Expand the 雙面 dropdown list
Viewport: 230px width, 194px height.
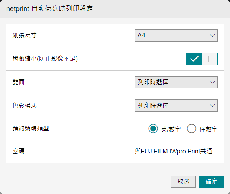tap(176, 82)
